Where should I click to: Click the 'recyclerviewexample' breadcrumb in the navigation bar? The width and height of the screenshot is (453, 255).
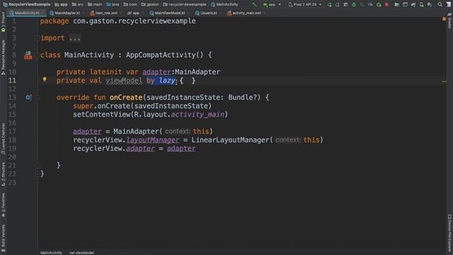[185, 4]
